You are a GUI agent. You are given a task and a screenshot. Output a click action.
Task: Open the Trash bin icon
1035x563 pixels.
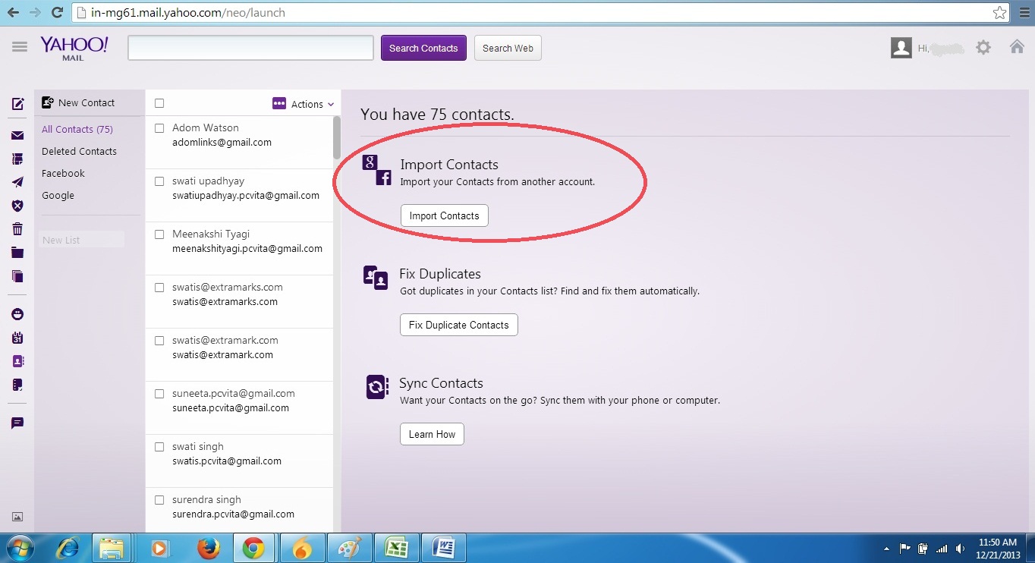click(17, 228)
